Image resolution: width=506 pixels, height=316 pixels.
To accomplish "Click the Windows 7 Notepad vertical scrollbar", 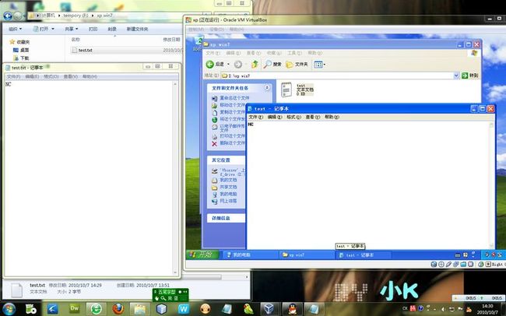I will [x=175, y=178].
